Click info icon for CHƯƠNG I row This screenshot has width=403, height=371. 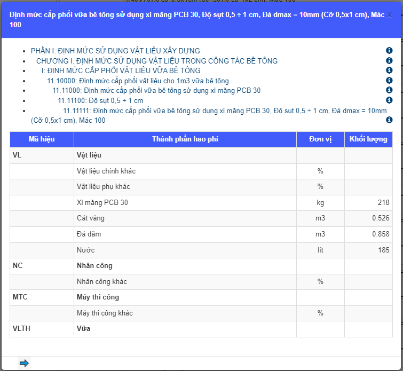pyautogui.click(x=389, y=60)
